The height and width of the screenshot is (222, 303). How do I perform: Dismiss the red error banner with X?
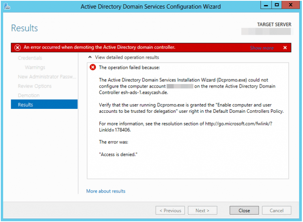pos(285,48)
